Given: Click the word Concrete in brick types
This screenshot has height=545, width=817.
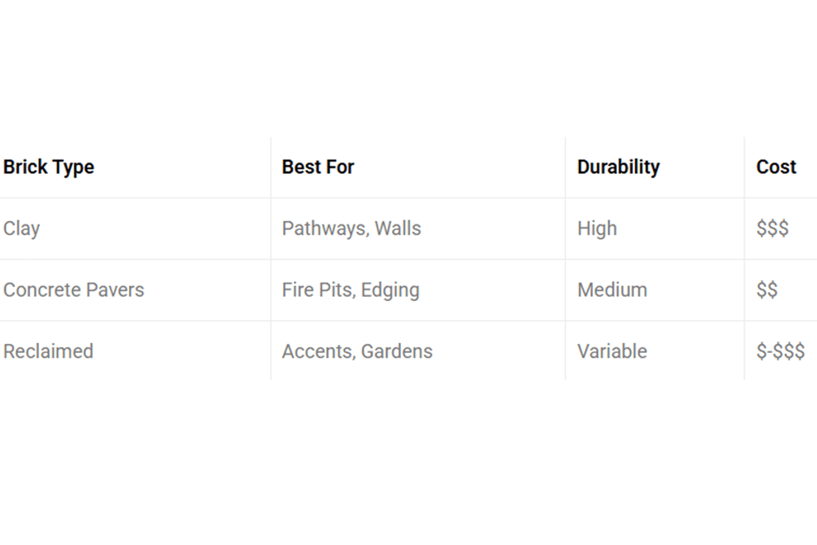Looking at the screenshot, I should tap(42, 290).
